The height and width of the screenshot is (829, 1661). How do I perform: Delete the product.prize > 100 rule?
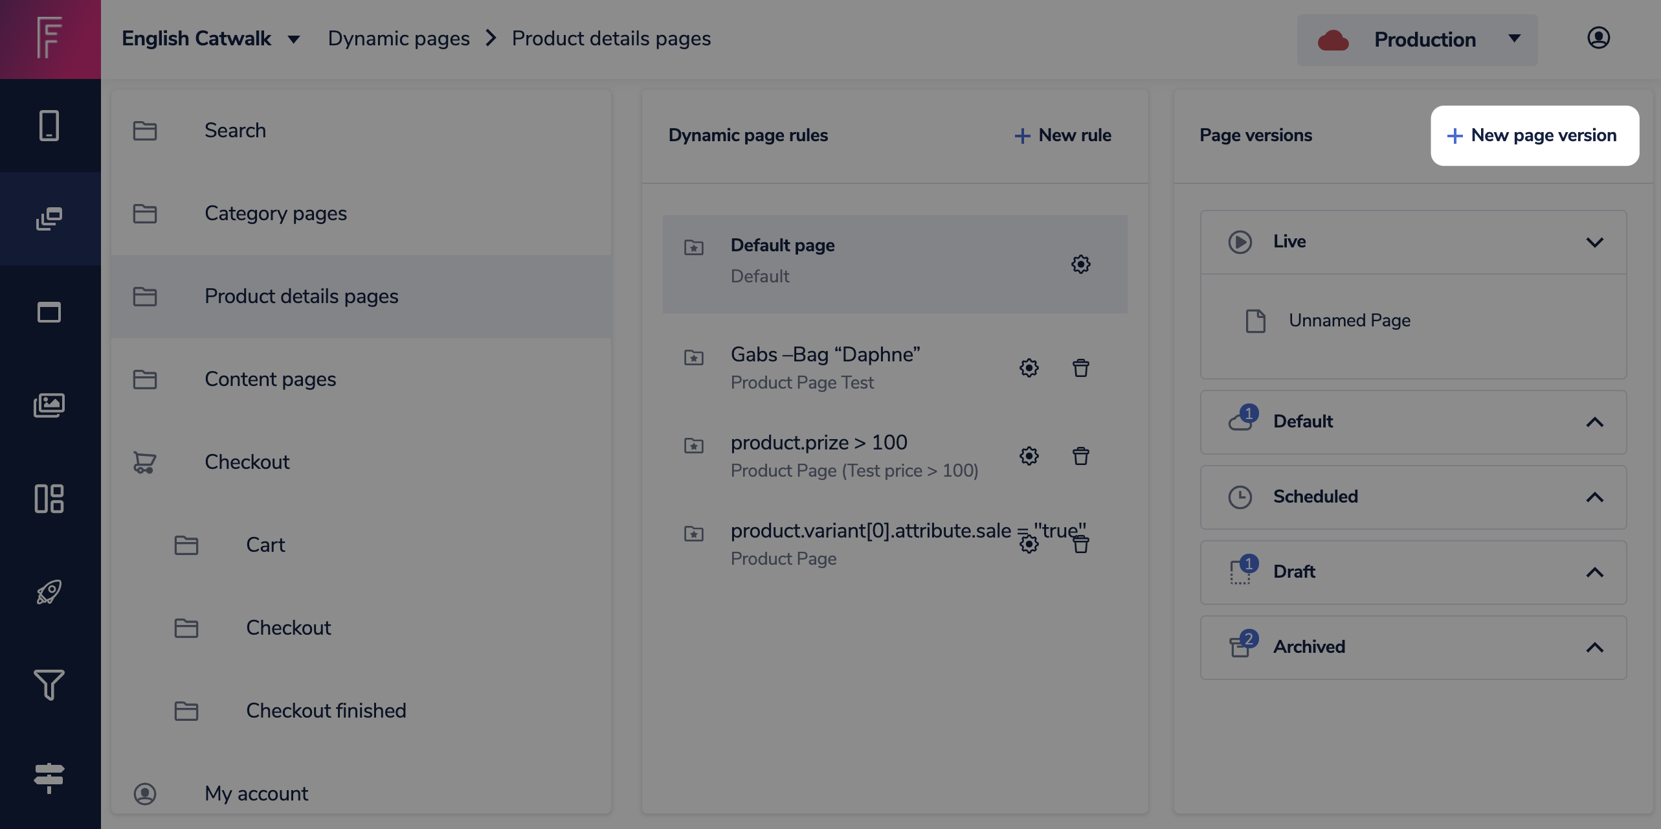tap(1080, 456)
